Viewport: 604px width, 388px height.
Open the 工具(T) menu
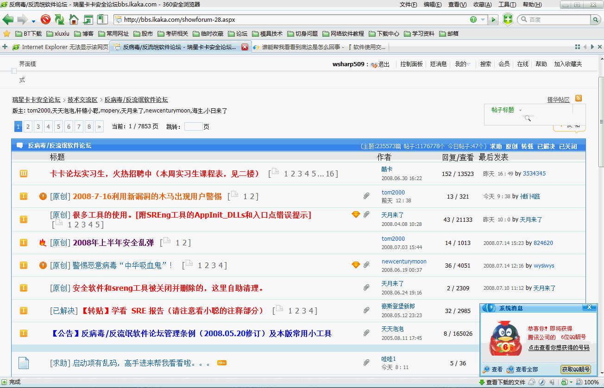coord(507,5)
